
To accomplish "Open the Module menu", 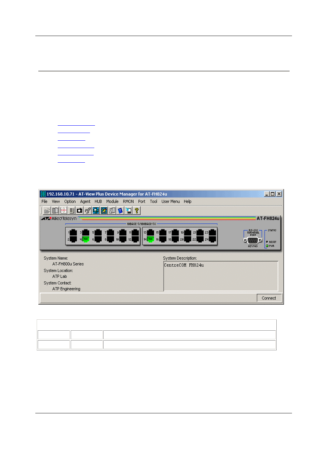I will click(x=112, y=202).
